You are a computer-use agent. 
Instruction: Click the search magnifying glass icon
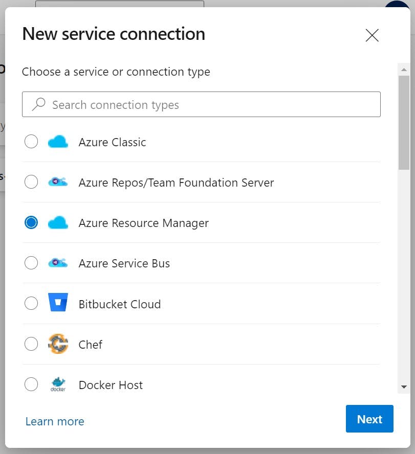pos(38,104)
